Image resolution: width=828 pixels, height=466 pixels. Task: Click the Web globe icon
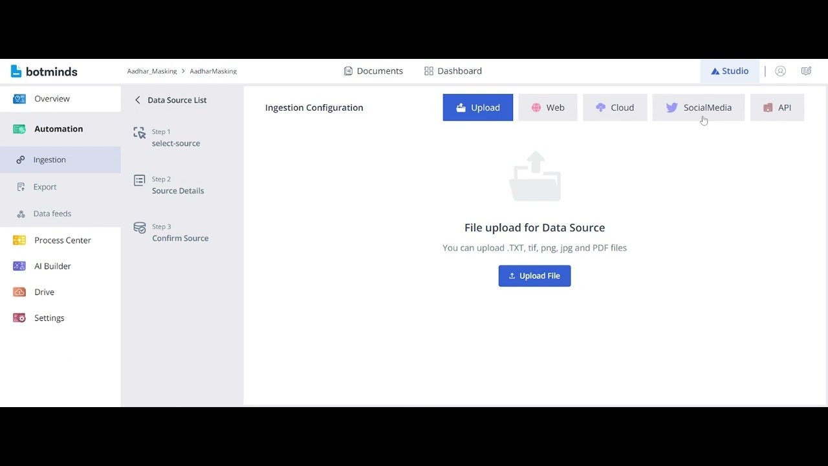coord(536,108)
